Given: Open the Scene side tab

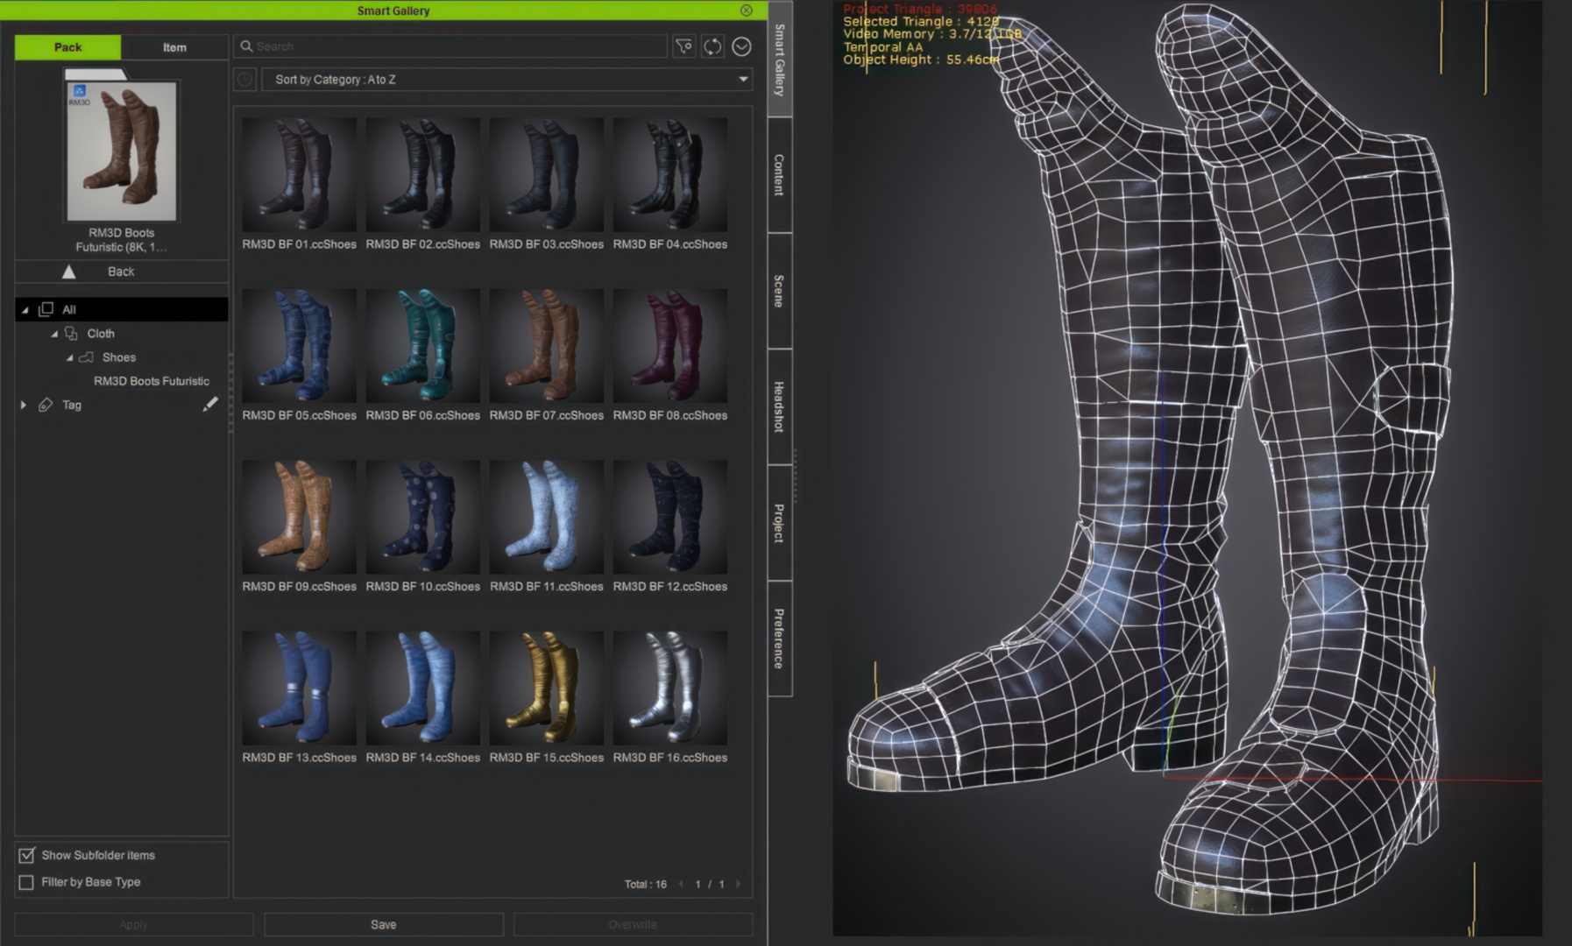Looking at the screenshot, I should [780, 291].
